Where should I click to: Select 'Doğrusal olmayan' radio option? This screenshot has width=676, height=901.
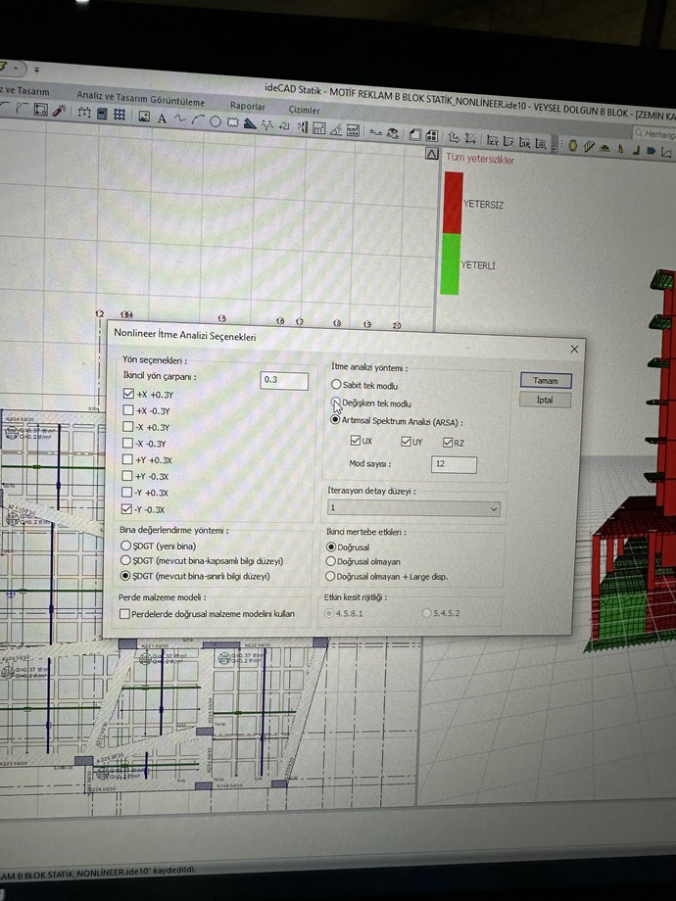(330, 561)
